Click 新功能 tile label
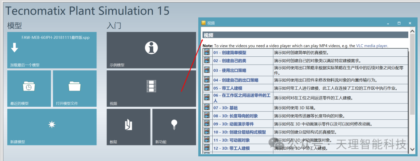Screen dimensions: 420x161 pyautogui.click(x=161, y=142)
